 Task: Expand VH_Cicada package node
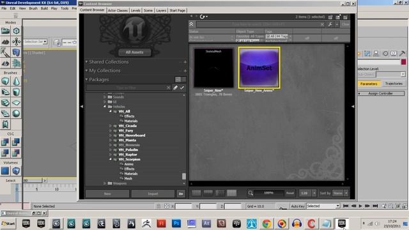click(x=111, y=126)
